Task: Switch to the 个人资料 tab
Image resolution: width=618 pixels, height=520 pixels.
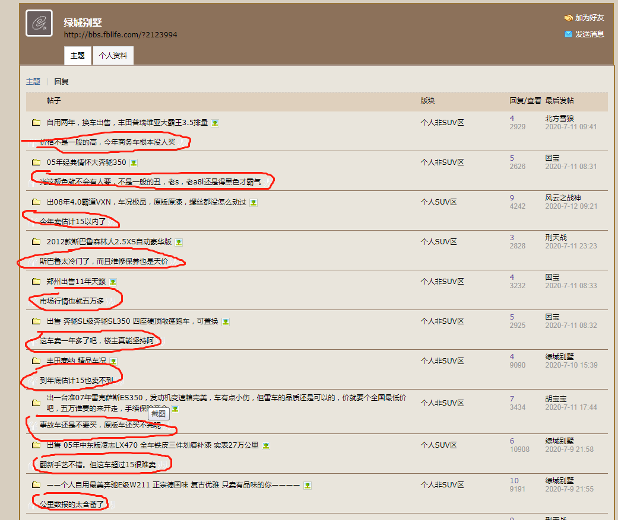Action: coord(113,56)
